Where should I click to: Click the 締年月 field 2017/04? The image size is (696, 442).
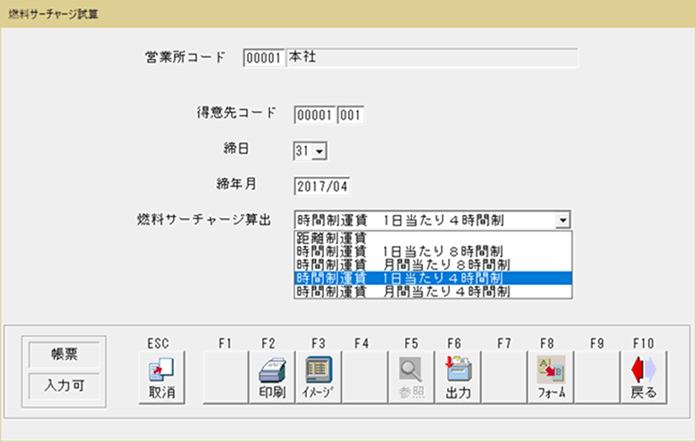tap(322, 187)
